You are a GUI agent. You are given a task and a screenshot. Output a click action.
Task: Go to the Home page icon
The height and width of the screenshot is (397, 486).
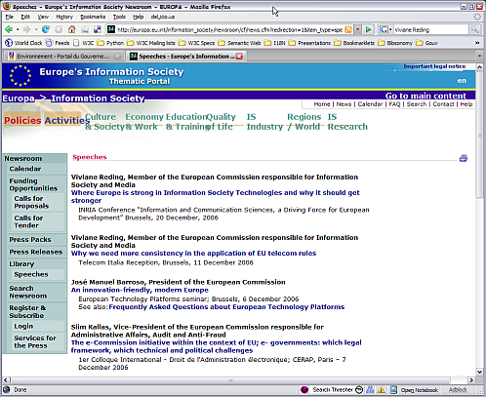pos(72,29)
